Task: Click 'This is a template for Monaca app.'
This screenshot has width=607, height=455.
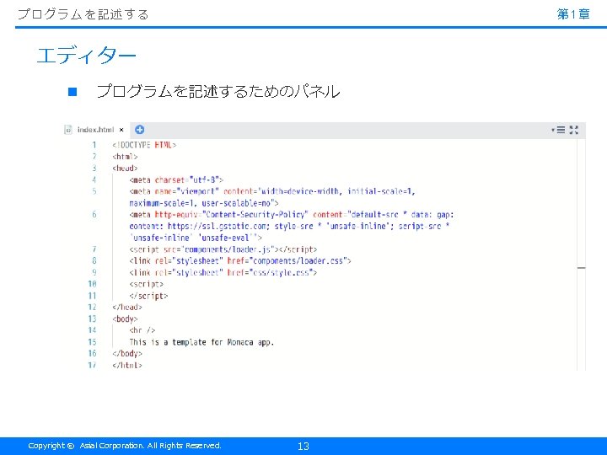Action: tap(201, 342)
